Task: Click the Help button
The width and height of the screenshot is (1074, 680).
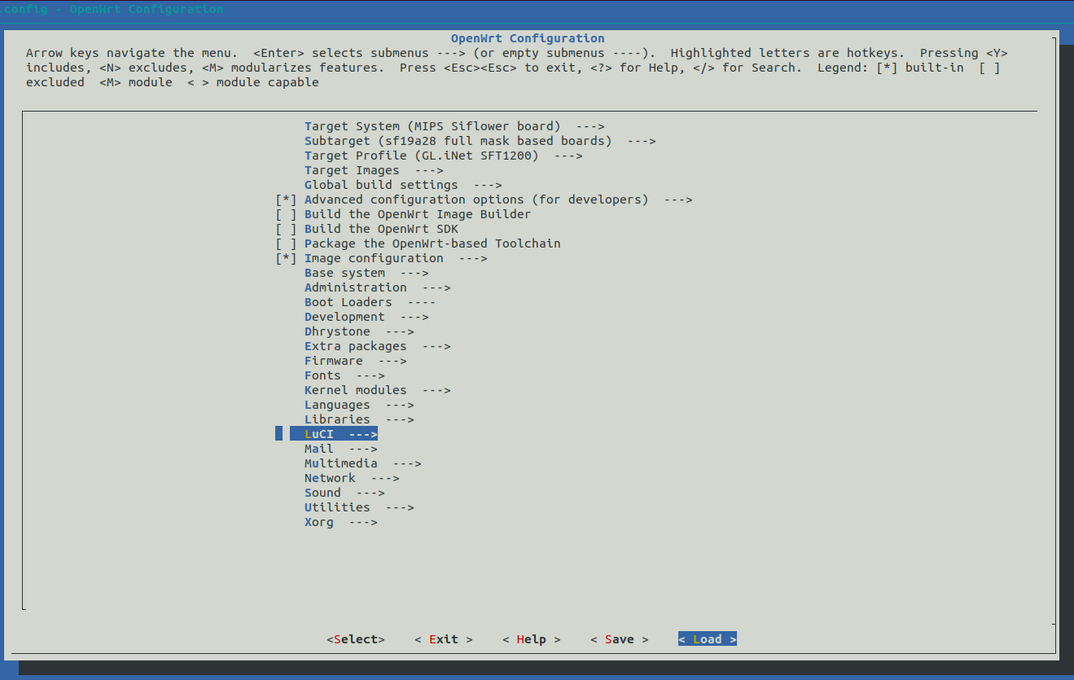Action: coord(531,639)
